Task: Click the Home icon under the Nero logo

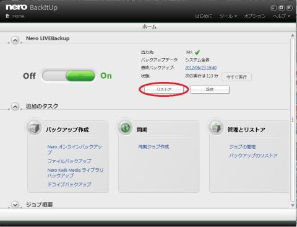Action: tap(7, 16)
